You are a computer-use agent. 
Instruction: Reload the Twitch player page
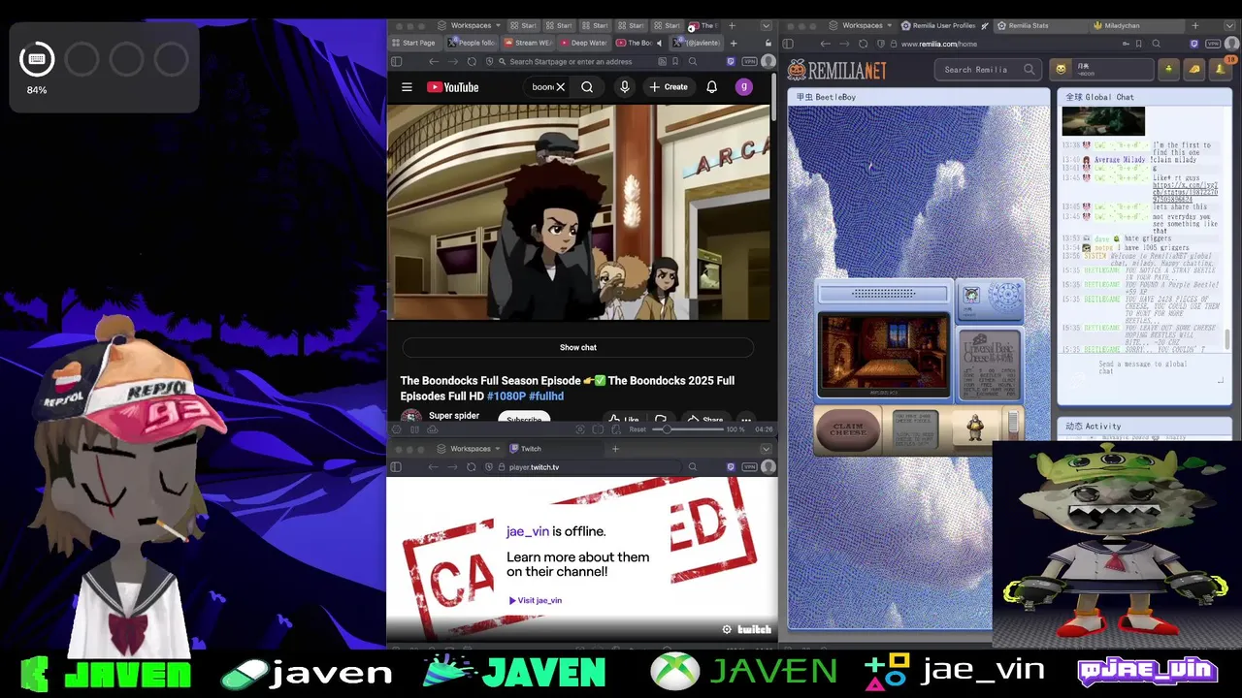pyautogui.click(x=472, y=467)
